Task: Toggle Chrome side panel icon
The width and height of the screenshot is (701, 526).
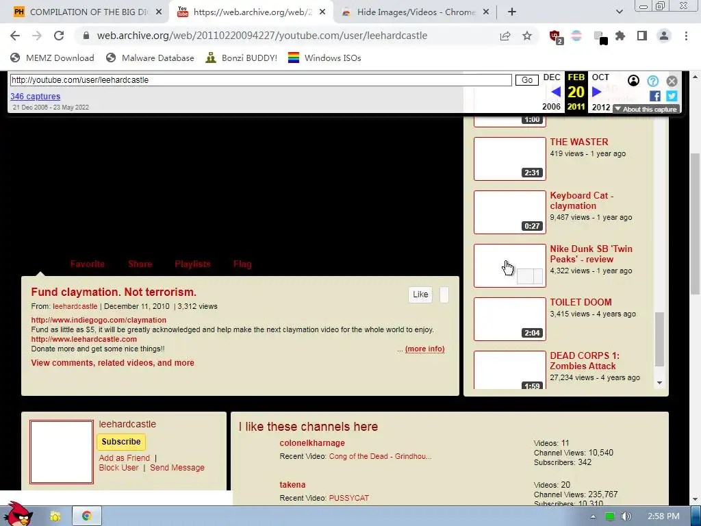Action: (642, 36)
